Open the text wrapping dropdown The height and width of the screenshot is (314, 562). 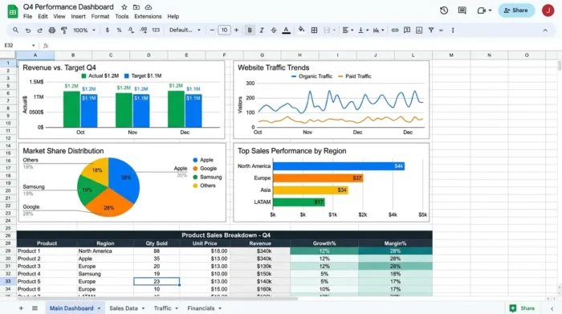(x=378, y=30)
